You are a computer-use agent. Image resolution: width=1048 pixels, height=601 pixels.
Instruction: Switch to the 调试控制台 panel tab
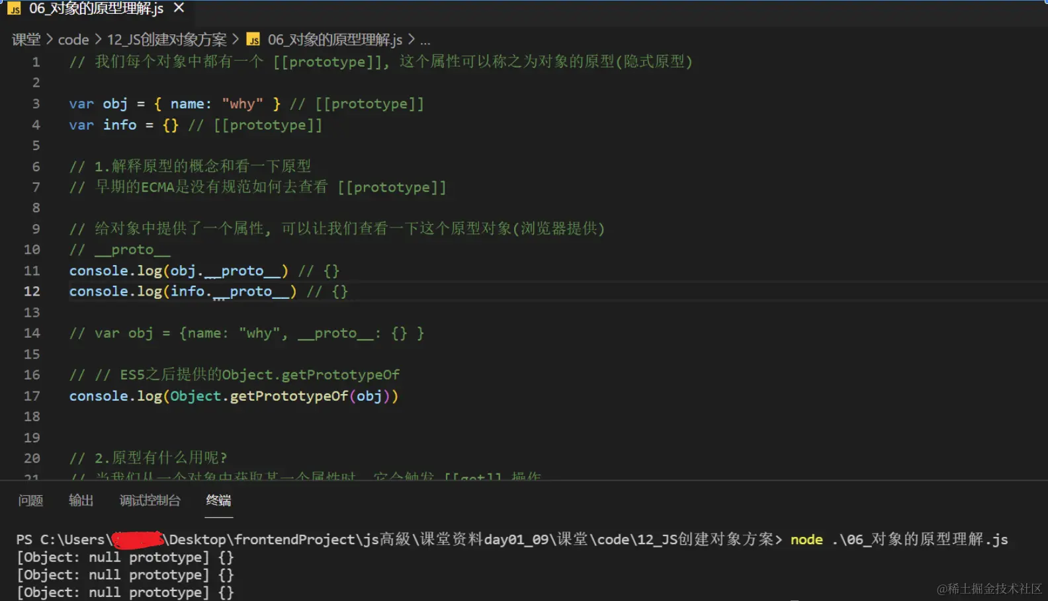pos(150,501)
